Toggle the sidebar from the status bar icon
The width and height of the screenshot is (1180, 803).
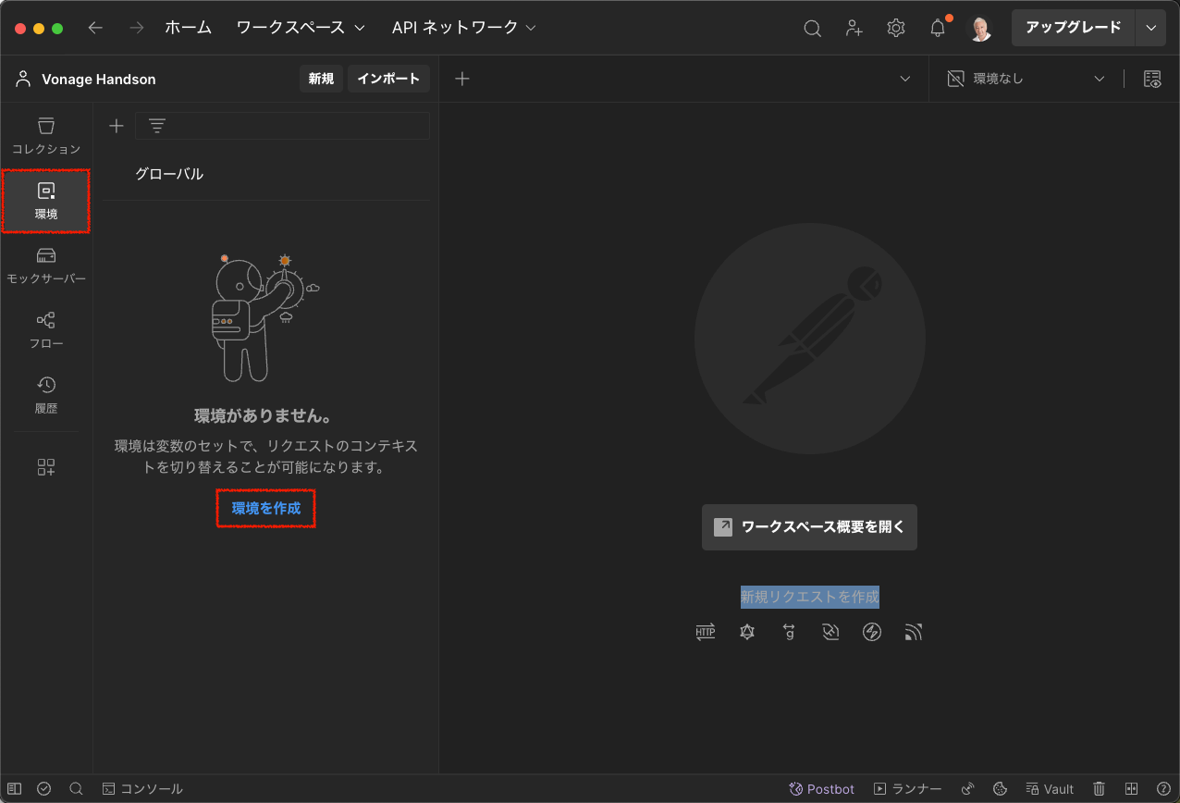14,789
